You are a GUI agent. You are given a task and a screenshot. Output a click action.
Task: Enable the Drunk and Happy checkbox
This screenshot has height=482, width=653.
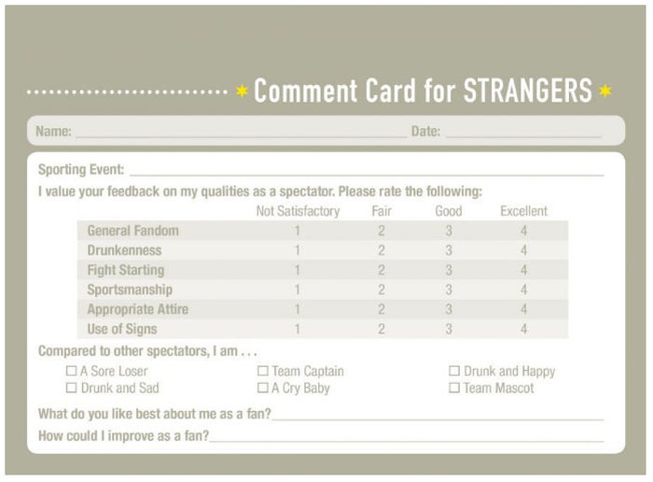454,371
